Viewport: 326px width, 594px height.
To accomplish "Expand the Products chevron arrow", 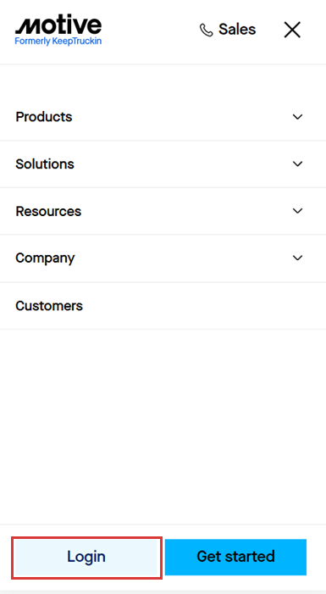I will 297,117.
